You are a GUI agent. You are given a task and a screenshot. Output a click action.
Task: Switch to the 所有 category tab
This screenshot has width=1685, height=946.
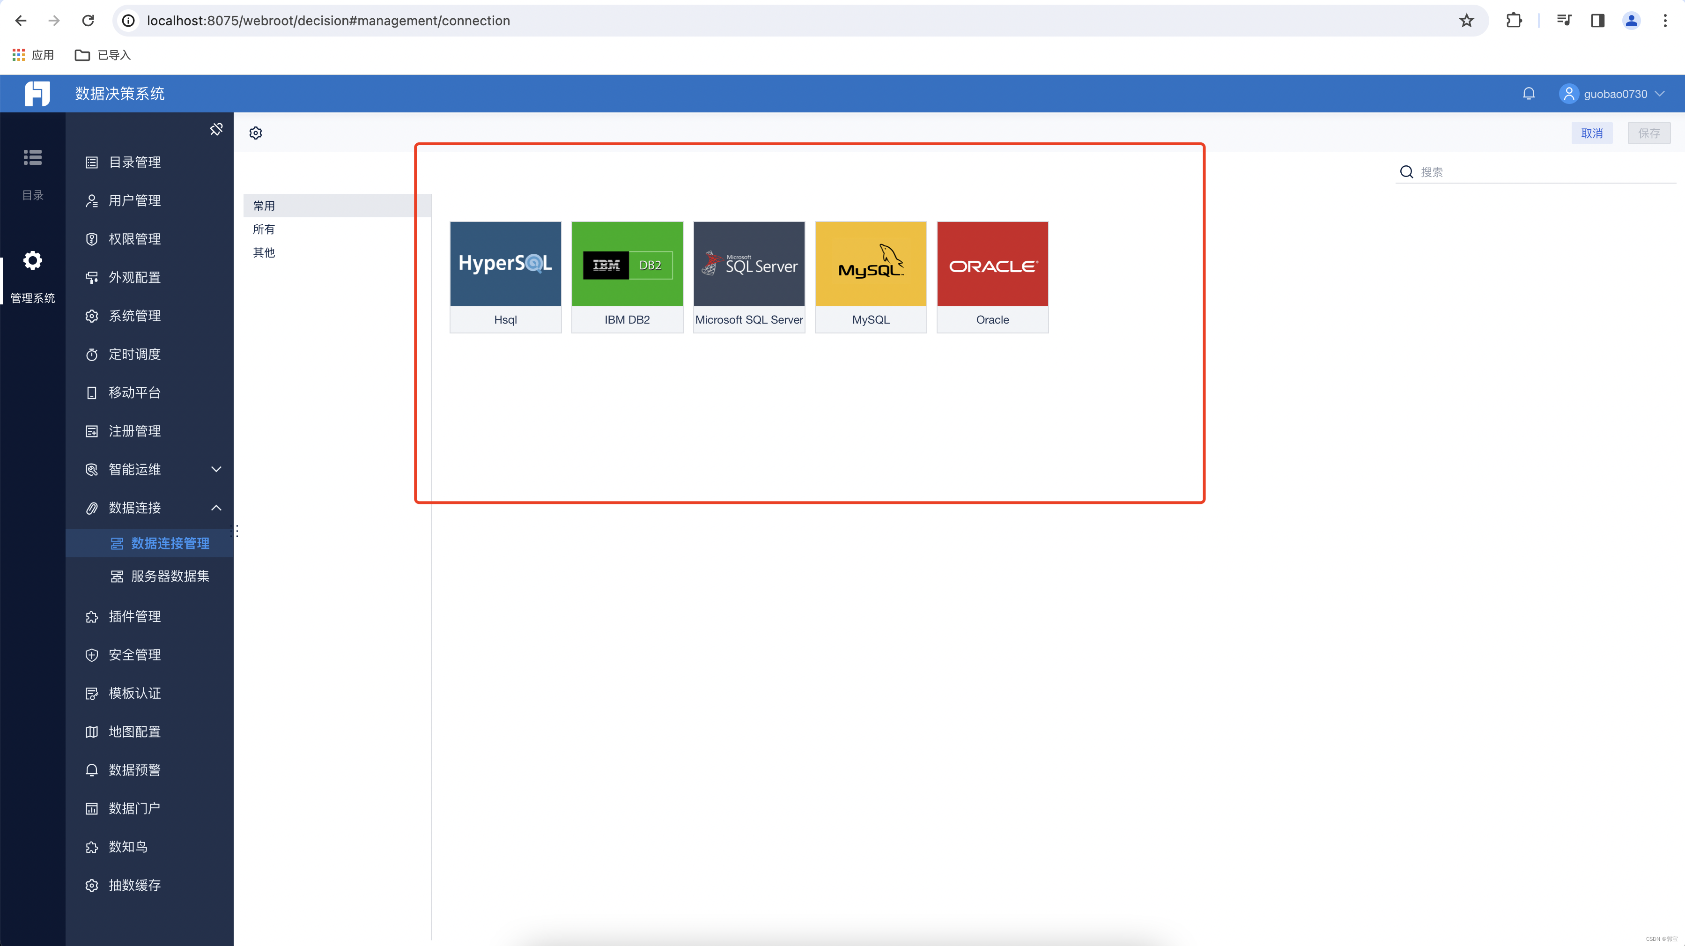[x=264, y=229]
